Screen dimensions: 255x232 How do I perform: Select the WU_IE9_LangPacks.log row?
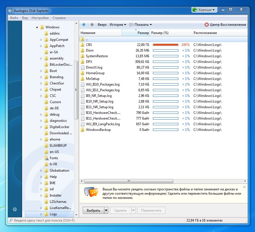pos(164,124)
